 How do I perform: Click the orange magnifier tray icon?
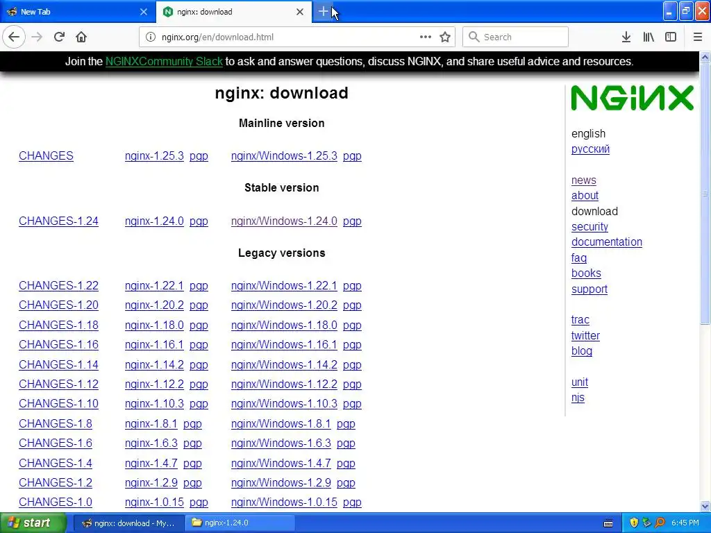click(x=660, y=523)
